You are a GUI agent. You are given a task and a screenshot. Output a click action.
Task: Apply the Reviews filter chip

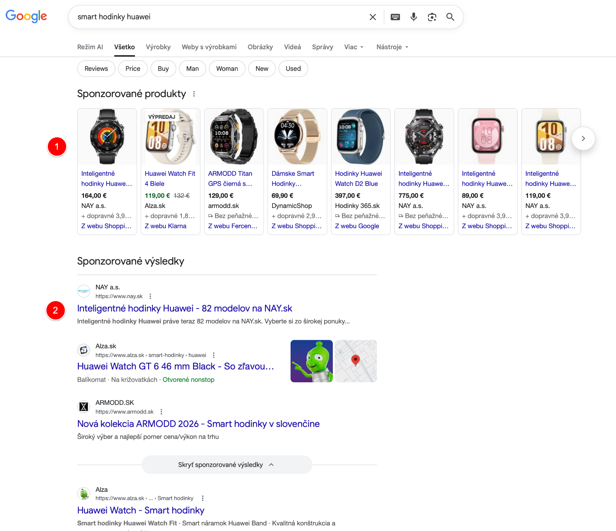96,69
